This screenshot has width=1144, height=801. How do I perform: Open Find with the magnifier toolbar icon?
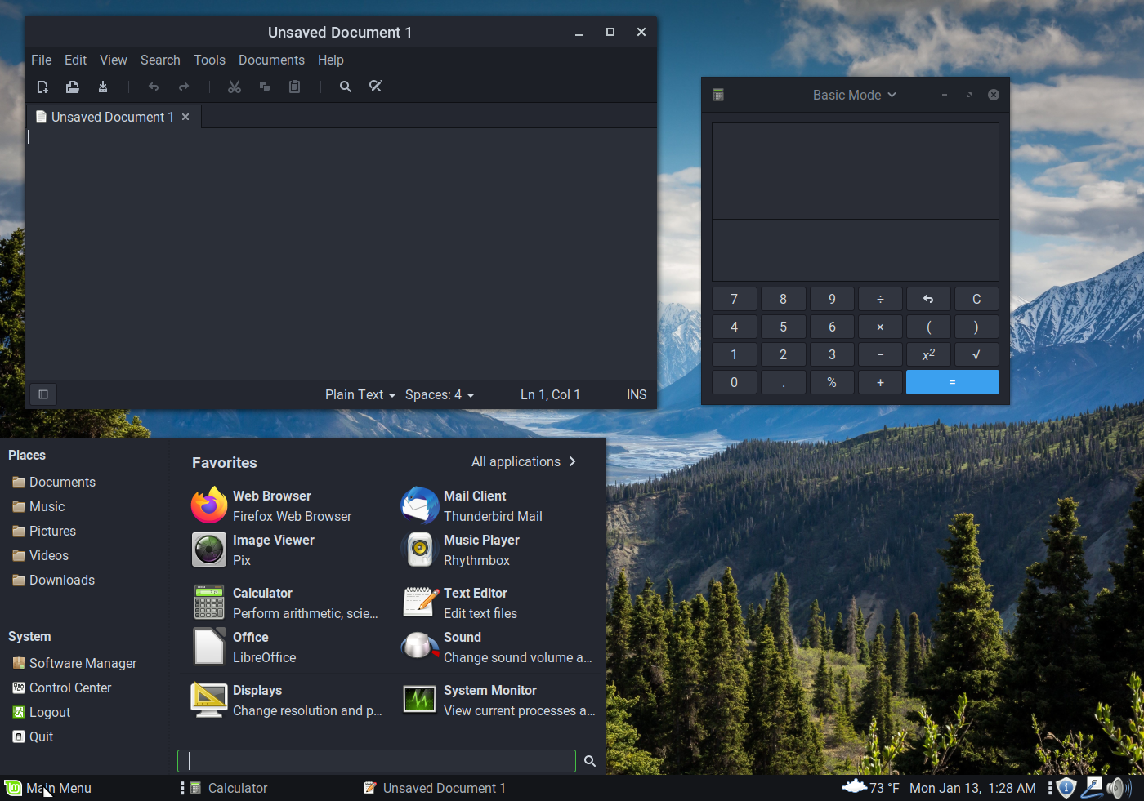(x=346, y=87)
